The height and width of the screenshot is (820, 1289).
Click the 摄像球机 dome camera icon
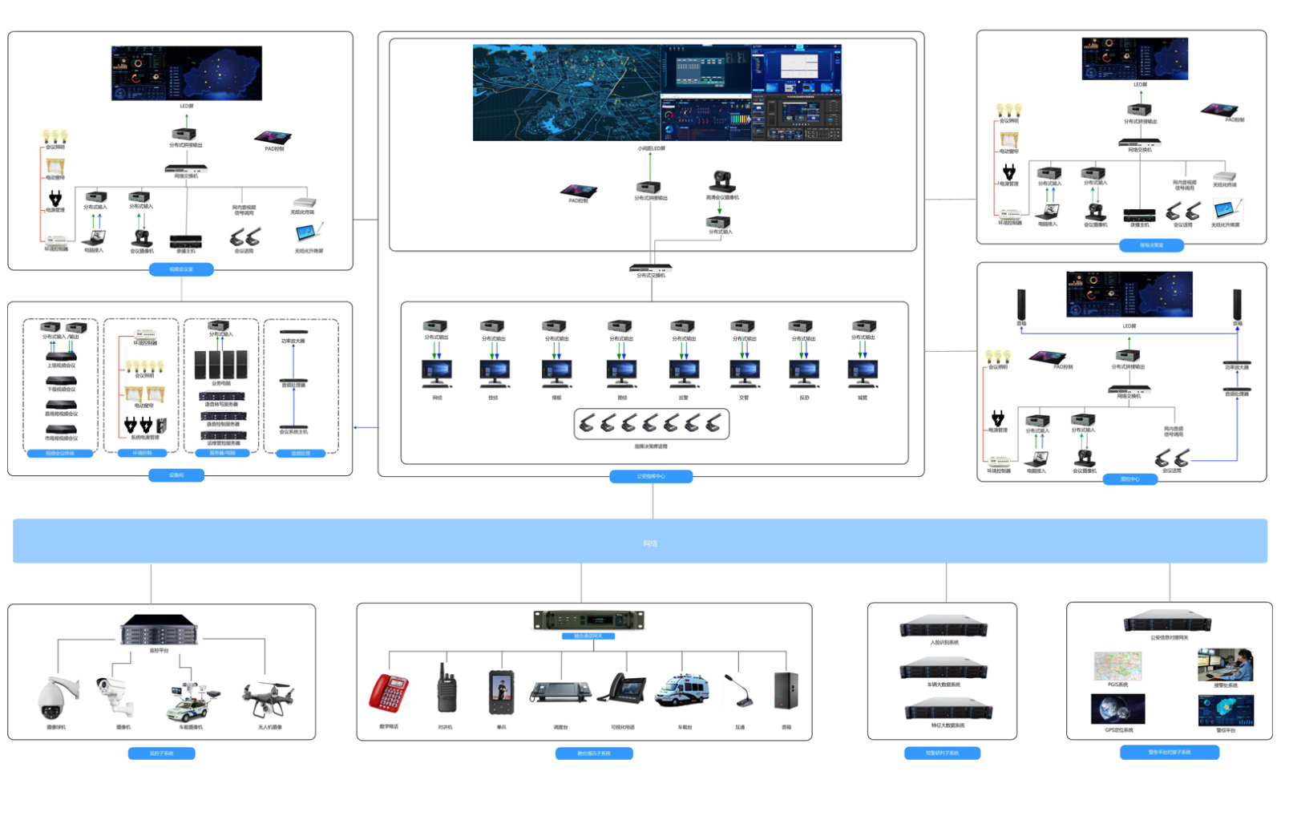[x=58, y=697]
